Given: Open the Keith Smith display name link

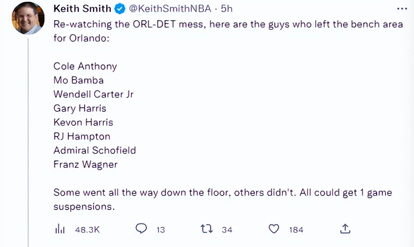Looking at the screenshot, I should [x=82, y=9].
